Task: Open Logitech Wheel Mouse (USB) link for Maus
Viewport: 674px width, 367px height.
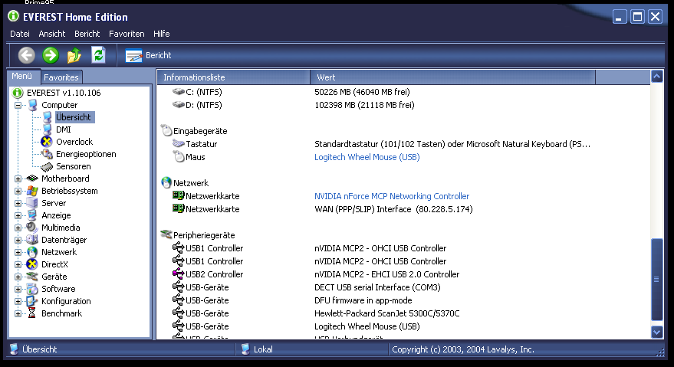Action: tap(367, 157)
